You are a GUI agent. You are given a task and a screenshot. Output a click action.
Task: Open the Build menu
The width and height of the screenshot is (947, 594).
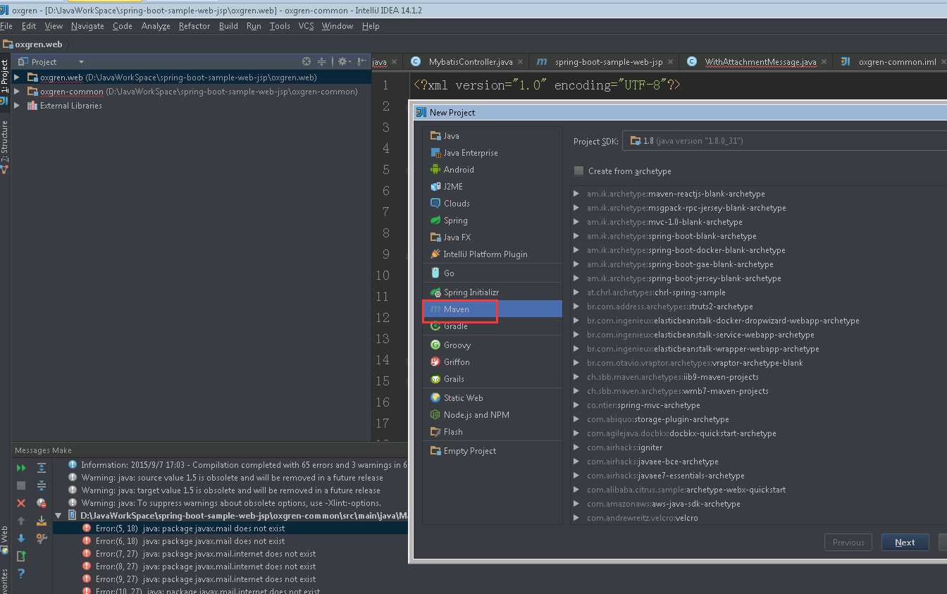click(228, 26)
